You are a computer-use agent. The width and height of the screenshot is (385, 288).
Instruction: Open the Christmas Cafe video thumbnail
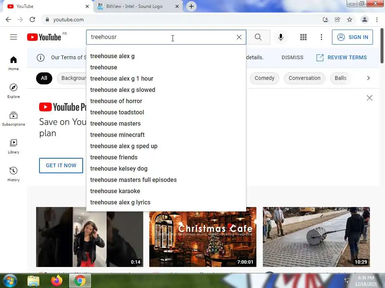click(x=203, y=237)
